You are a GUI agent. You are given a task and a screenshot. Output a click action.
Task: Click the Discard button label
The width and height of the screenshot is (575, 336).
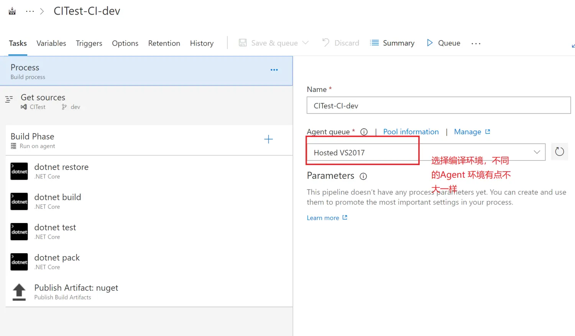click(x=347, y=43)
